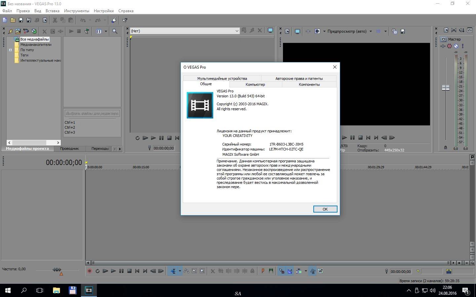
Task: Toggle lock envelopes to events button
Action: tap(312, 271)
